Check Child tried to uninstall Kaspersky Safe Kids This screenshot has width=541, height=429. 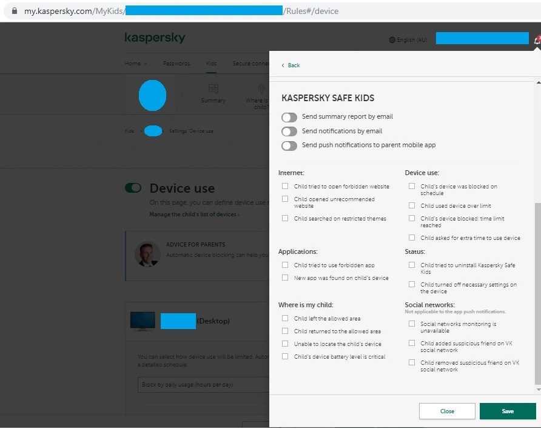[412, 265]
